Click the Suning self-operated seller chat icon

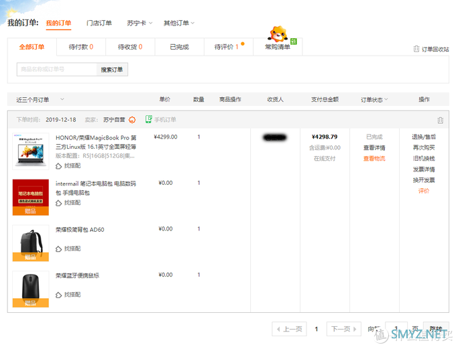coord(132,120)
